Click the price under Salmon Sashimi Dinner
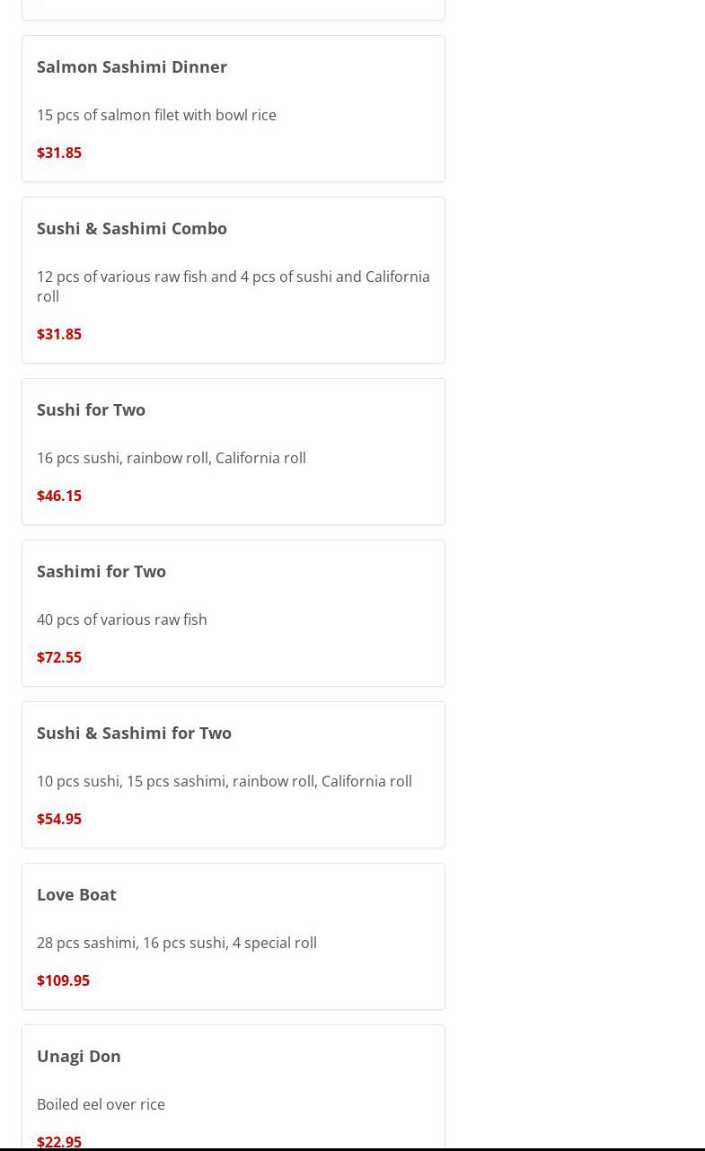Image resolution: width=705 pixels, height=1151 pixels. (x=59, y=153)
